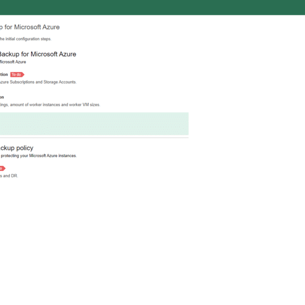
Task: Select the "ckup policy" section heading
Action: pyautogui.click(x=17, y=148)
